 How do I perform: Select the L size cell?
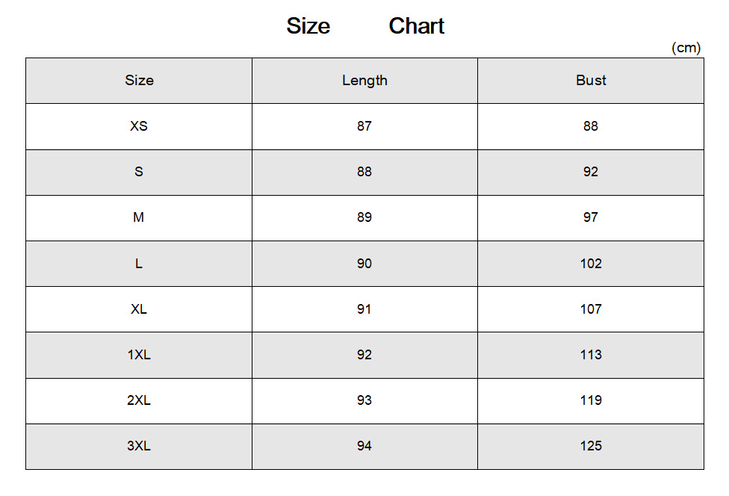tap(139, 264)
